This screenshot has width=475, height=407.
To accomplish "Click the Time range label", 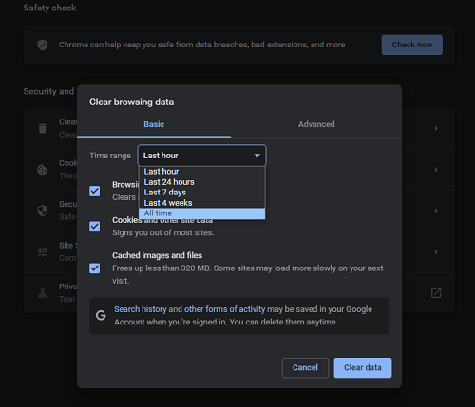I will tap(110, 156).
